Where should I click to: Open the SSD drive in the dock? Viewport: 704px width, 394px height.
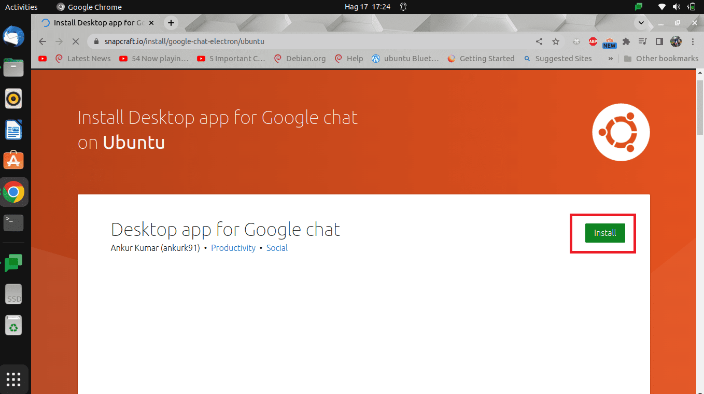[x=13, y=294]
